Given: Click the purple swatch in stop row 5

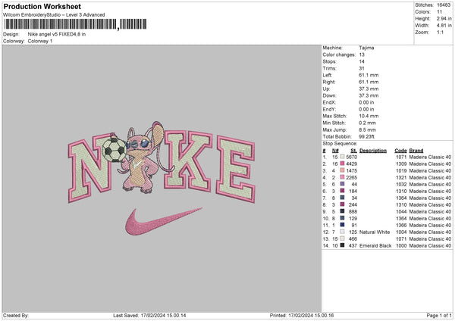Looking at the screenshot, I should [x=343, y=184].
